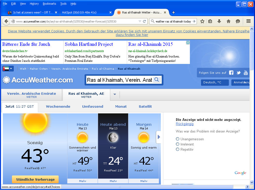Open AccuWeather's Twitter page icon
This screenshot has width=255, height=190.
tap(238, 73)
